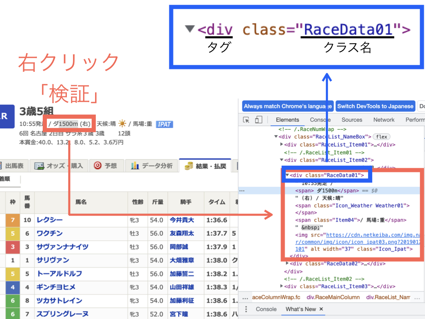Image resolution: width=425 pixels, height=319 pixels.
Task: Open horse link レクシー
Action: [50, 220]
